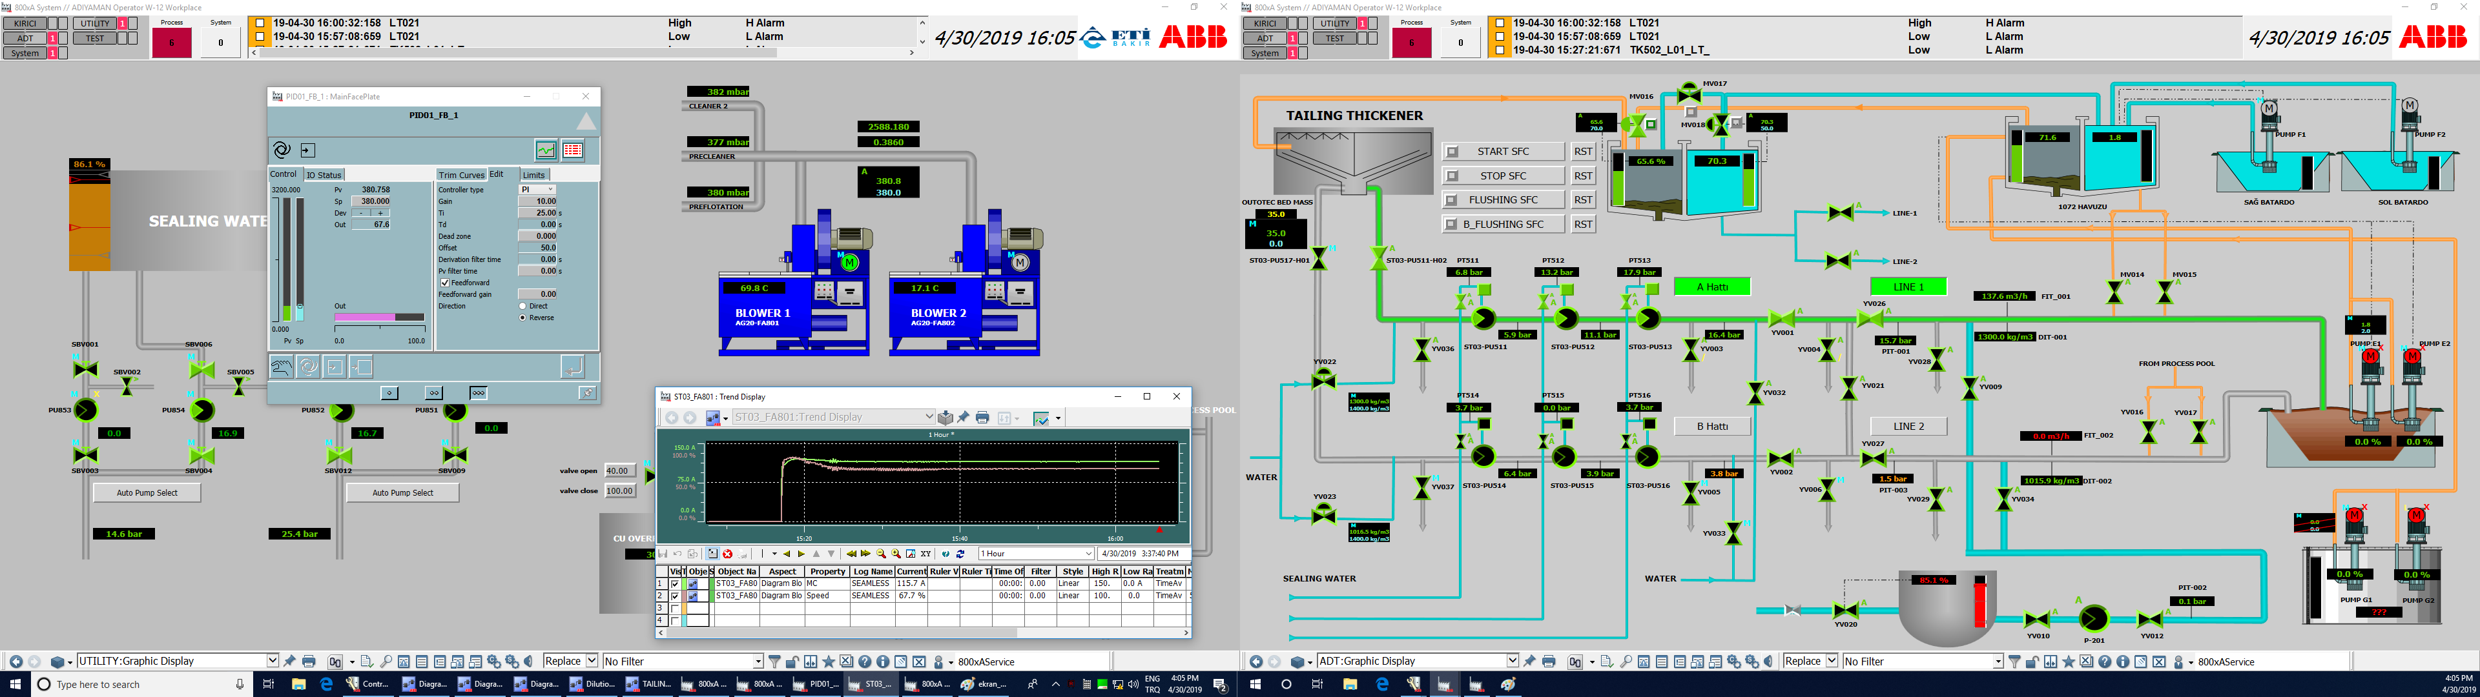The width and height of the screenshot is (2480, 697).
Task: Click the print icon in Trend Display toolbar
Action: pyautogui.click(x=982, y=418)
